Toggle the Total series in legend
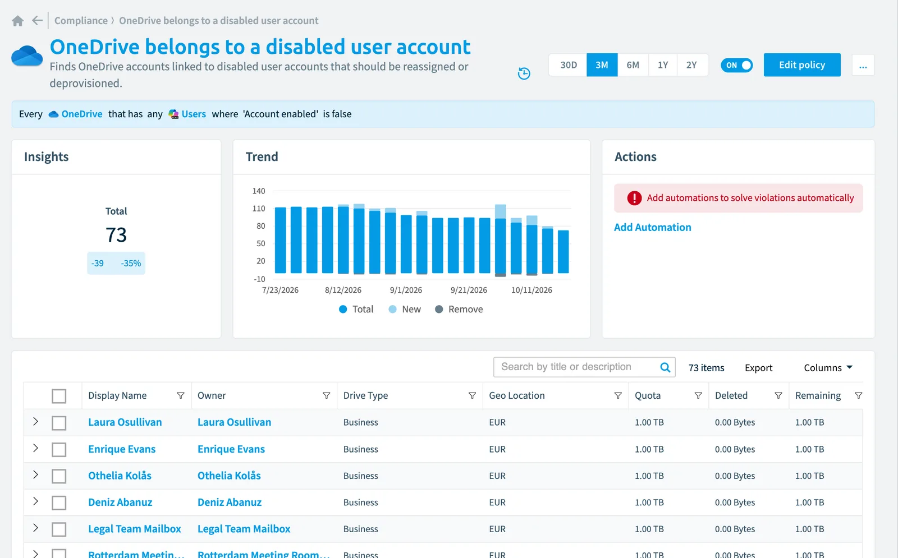Screen dimensions: 898x558 356,310
